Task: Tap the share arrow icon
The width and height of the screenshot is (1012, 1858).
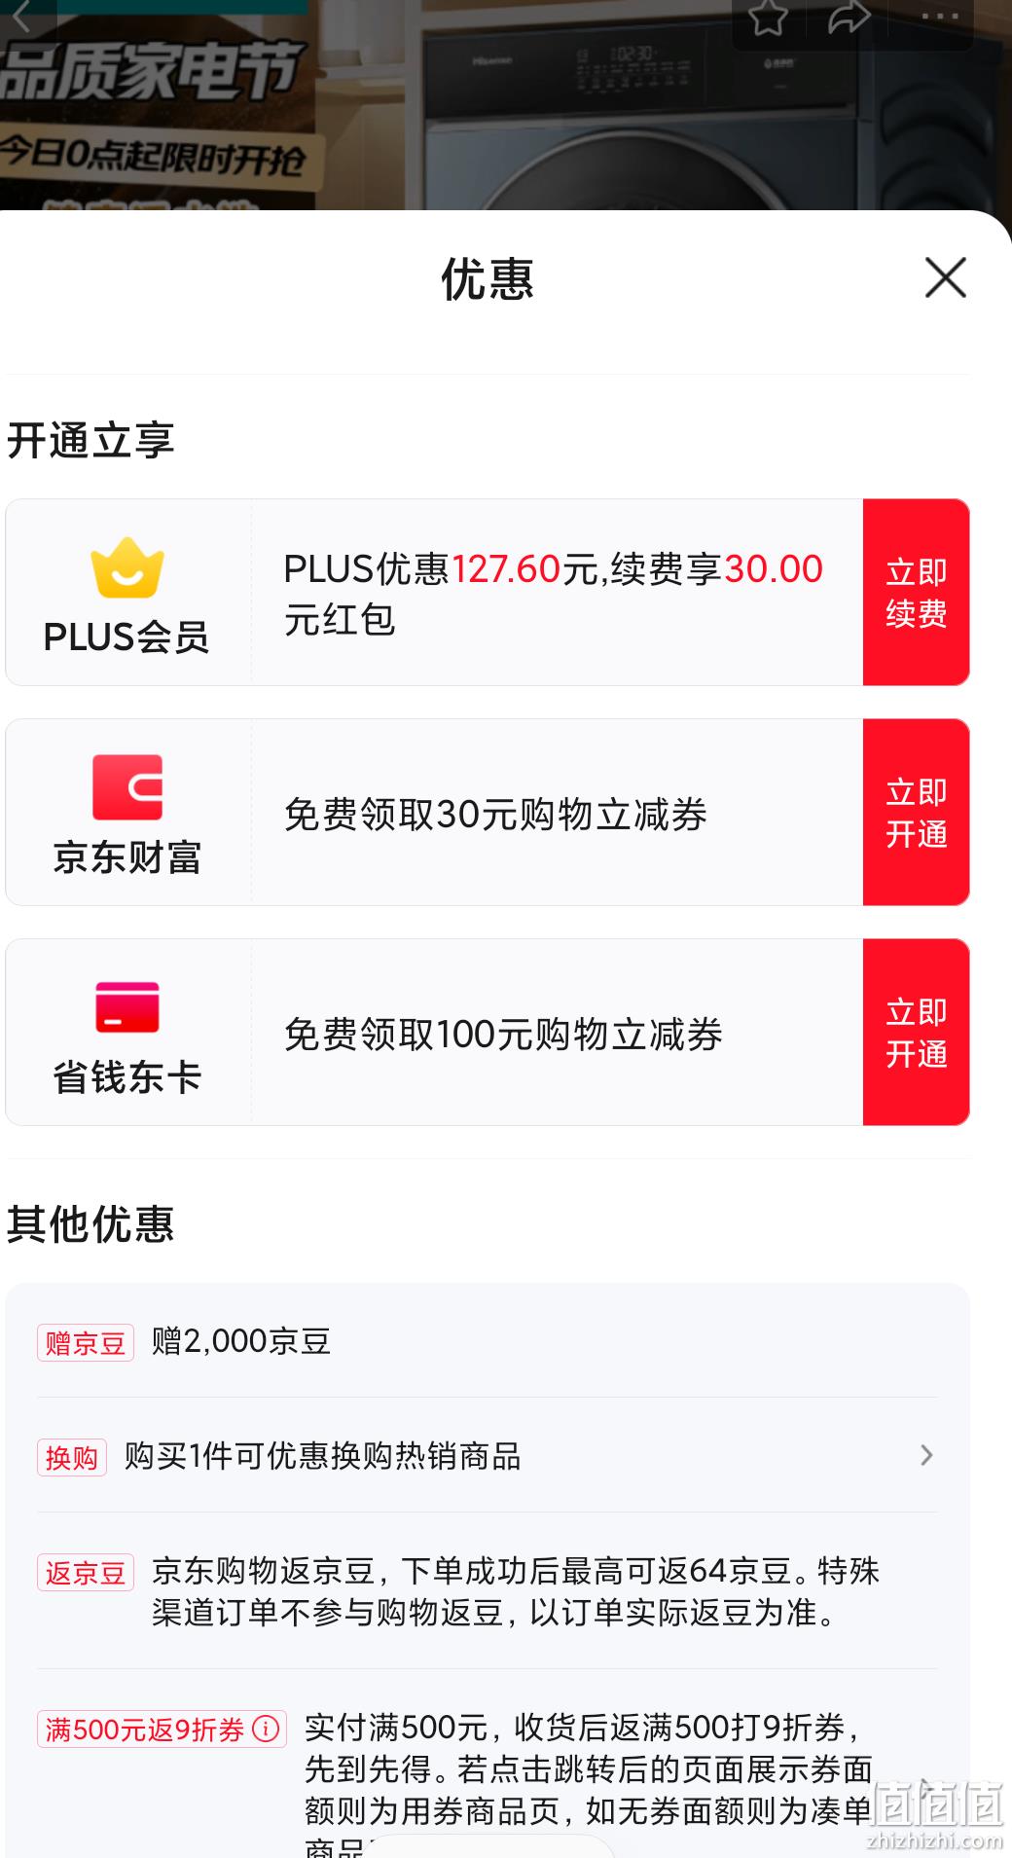Action: pos(849,17)
